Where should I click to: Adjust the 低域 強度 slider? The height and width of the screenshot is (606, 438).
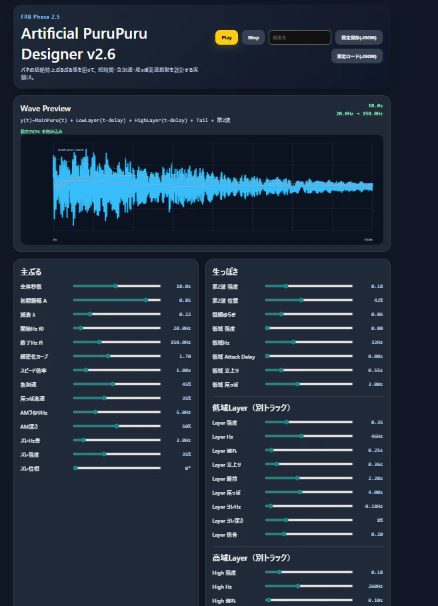pos(309,328)
